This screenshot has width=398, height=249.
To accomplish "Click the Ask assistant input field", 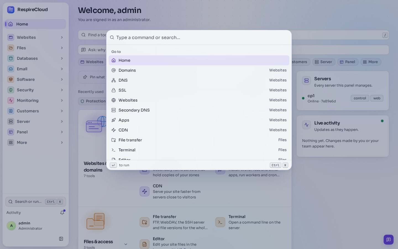I will [x=234, y=50].
